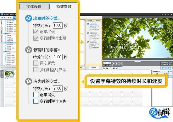Click the star icon beside 消失时的字幕
This screenshot has height=122, width=173.
pos(28,81)
